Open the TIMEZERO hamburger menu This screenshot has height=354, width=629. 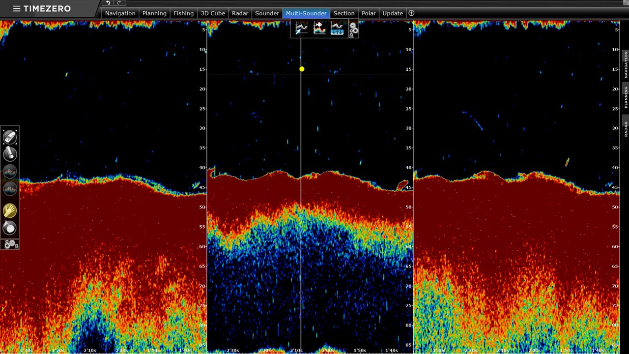tap(17, 9)
